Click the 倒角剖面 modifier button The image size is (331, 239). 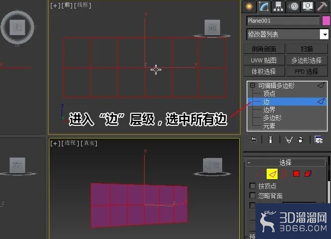(x=264, y=49)
